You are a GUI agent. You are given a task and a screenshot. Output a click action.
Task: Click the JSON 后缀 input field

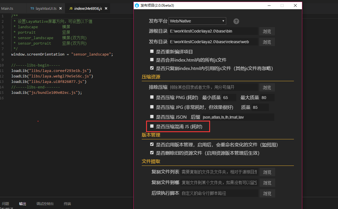point(238,117)
